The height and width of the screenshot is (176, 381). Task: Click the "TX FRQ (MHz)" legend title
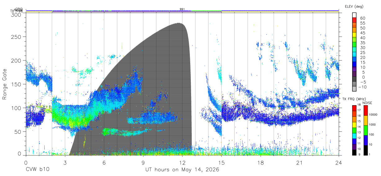click(x=354, y=99)
